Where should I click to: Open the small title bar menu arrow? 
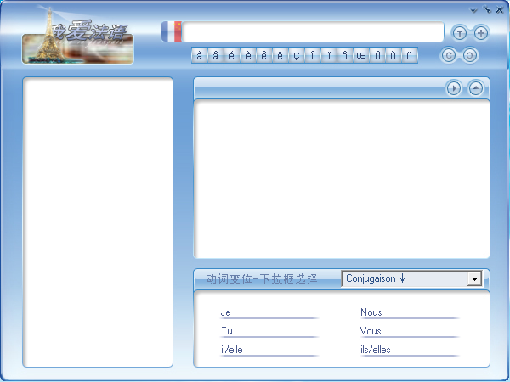pos(474,9)
